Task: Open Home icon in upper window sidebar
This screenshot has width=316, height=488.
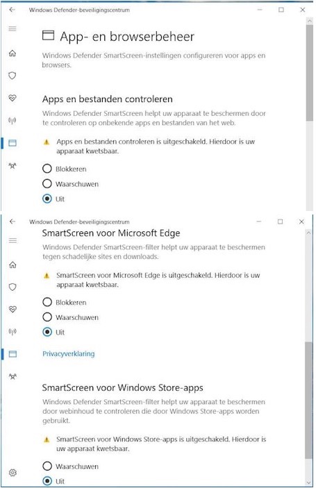Action: click(x=13, y=53)
